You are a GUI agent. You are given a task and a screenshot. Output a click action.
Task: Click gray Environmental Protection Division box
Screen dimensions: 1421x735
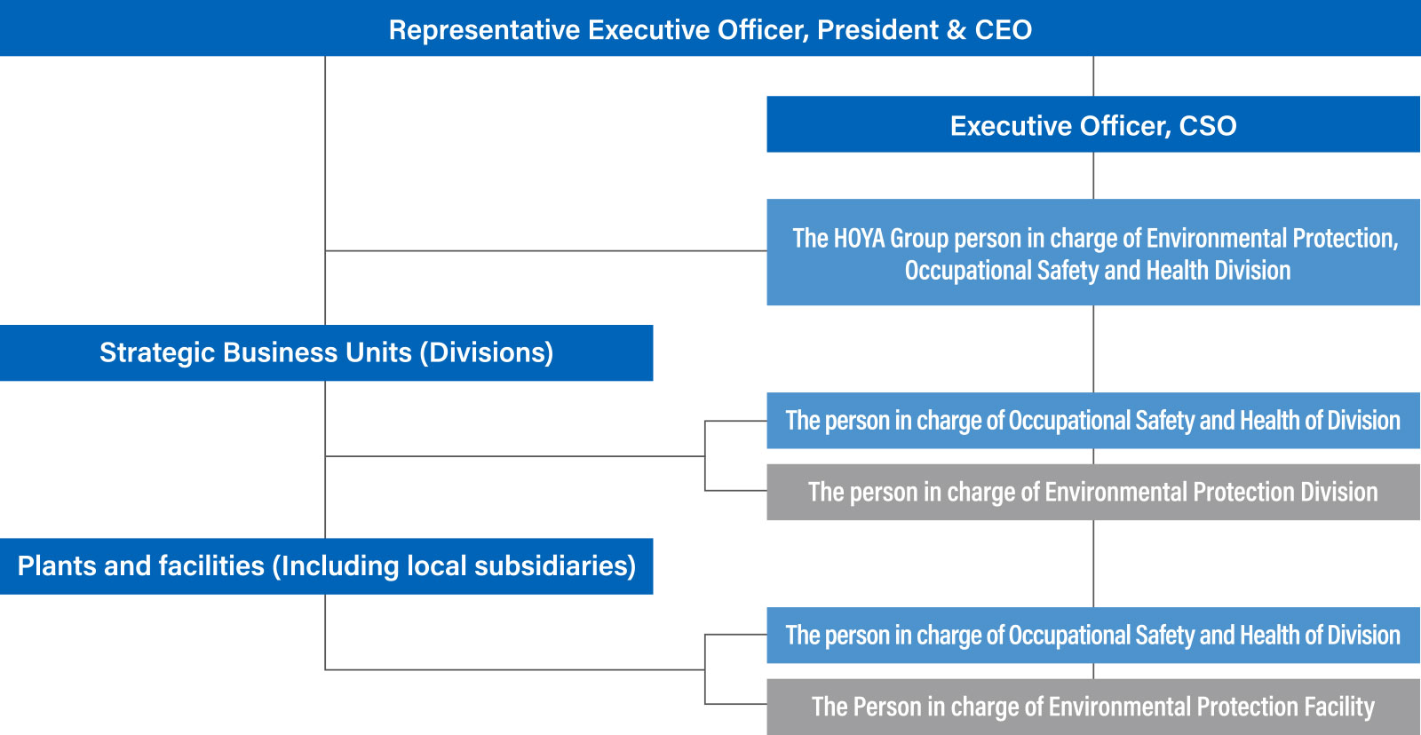1093,492
